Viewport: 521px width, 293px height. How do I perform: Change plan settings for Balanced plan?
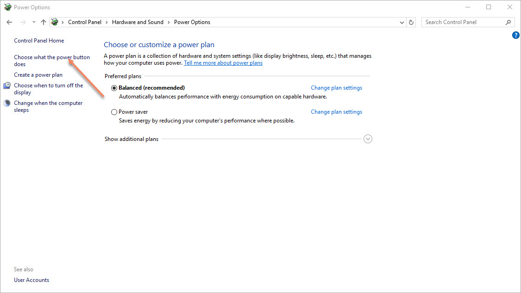coord(336,88)
